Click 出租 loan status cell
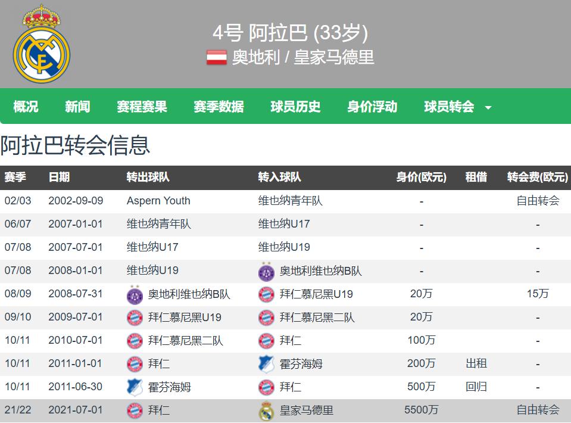The height and width of the screenshot is (423, 571). pyautogui.click(x=476, y=363)
